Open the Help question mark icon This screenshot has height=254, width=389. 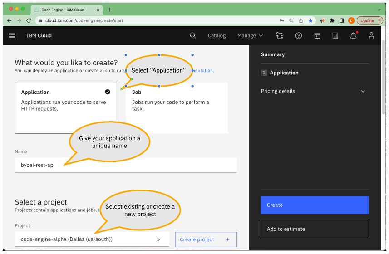tap(299, 36)
